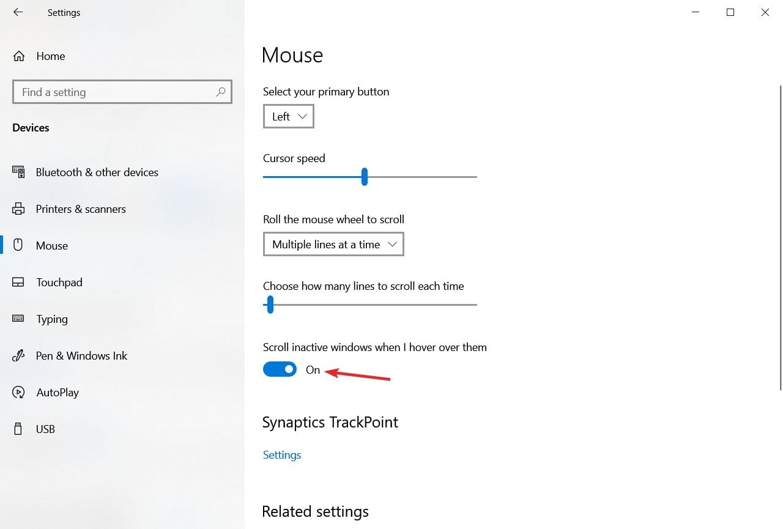The height and width of the screenshot is (529, 783).
Task: Click the Touchpad icon
Action: (x=18, y=283)
